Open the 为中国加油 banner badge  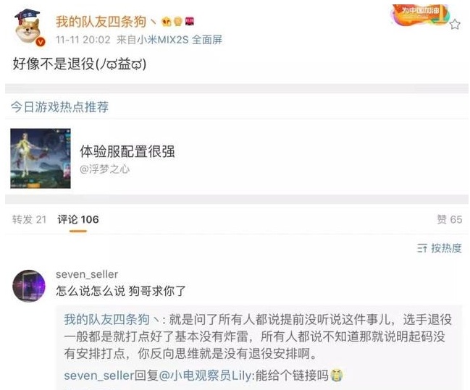pyautogui.click(x=420, y=14)
